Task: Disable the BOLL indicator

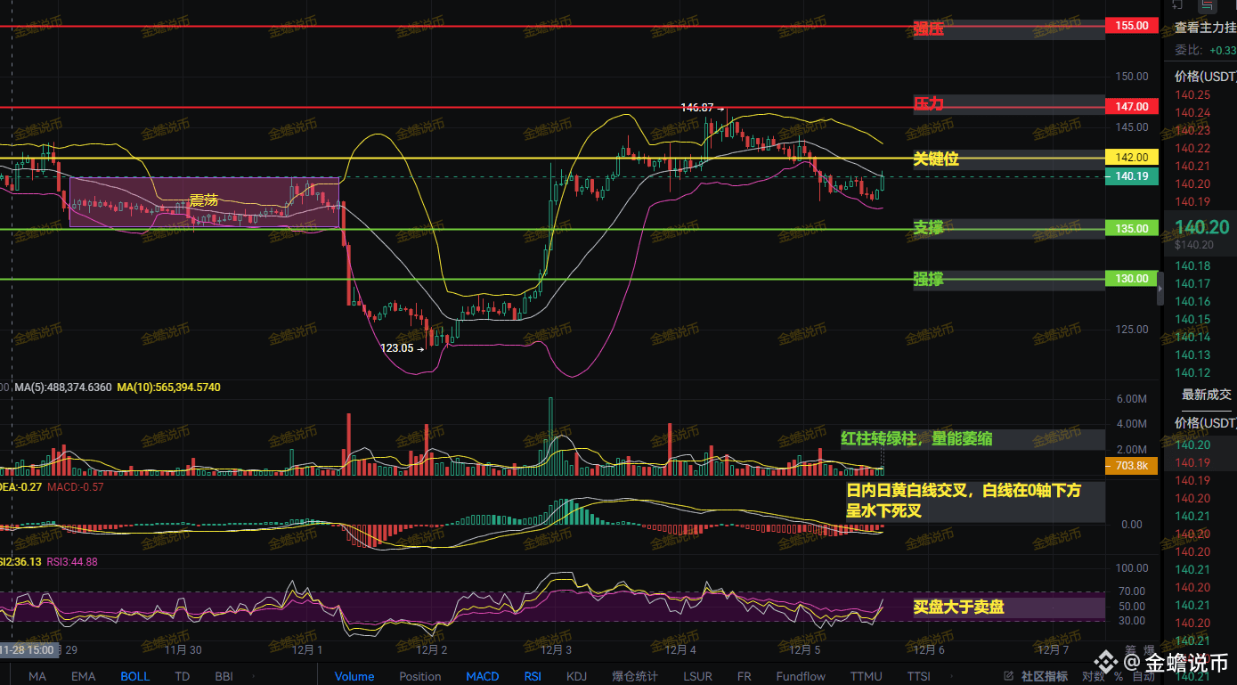Action: pos(135,676)
